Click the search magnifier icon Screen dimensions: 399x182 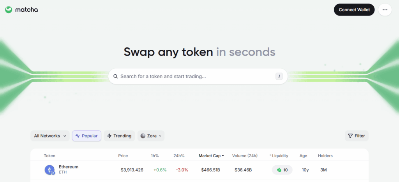[x=115, y=77]
